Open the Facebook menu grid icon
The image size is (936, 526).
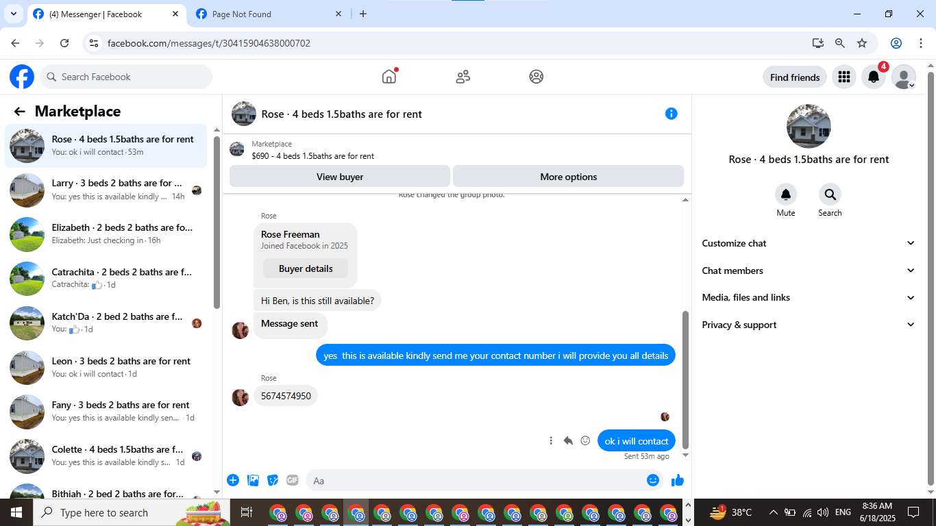pos(844,77)
